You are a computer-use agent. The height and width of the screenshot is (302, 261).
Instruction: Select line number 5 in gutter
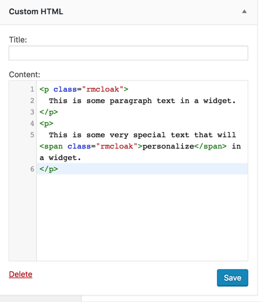point(32,135)
